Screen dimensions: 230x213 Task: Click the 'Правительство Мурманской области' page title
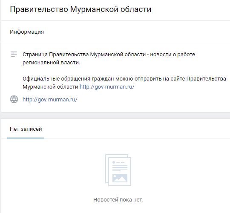(x=80, y=9)
